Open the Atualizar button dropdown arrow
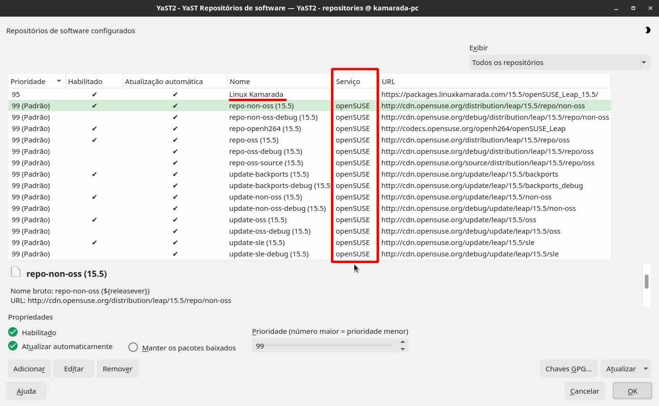Screen dimensions: 659x406 click(x=645, y=368)
